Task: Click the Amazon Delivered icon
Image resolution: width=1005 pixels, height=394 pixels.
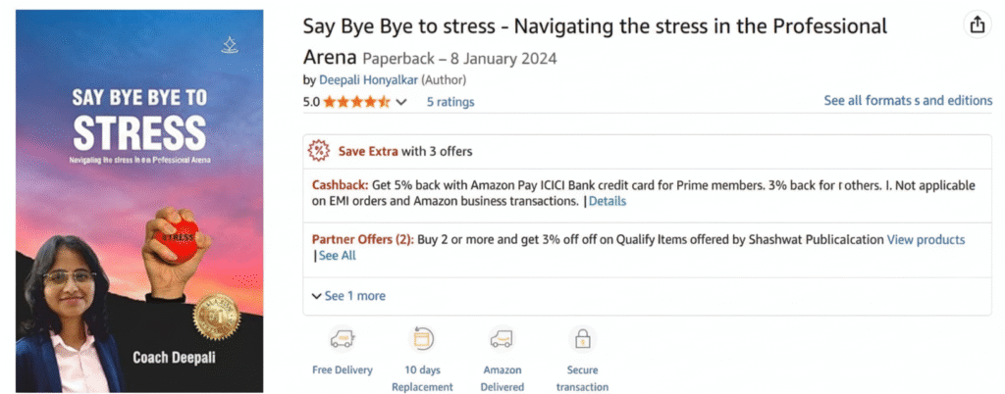Action: coord(502,340)
